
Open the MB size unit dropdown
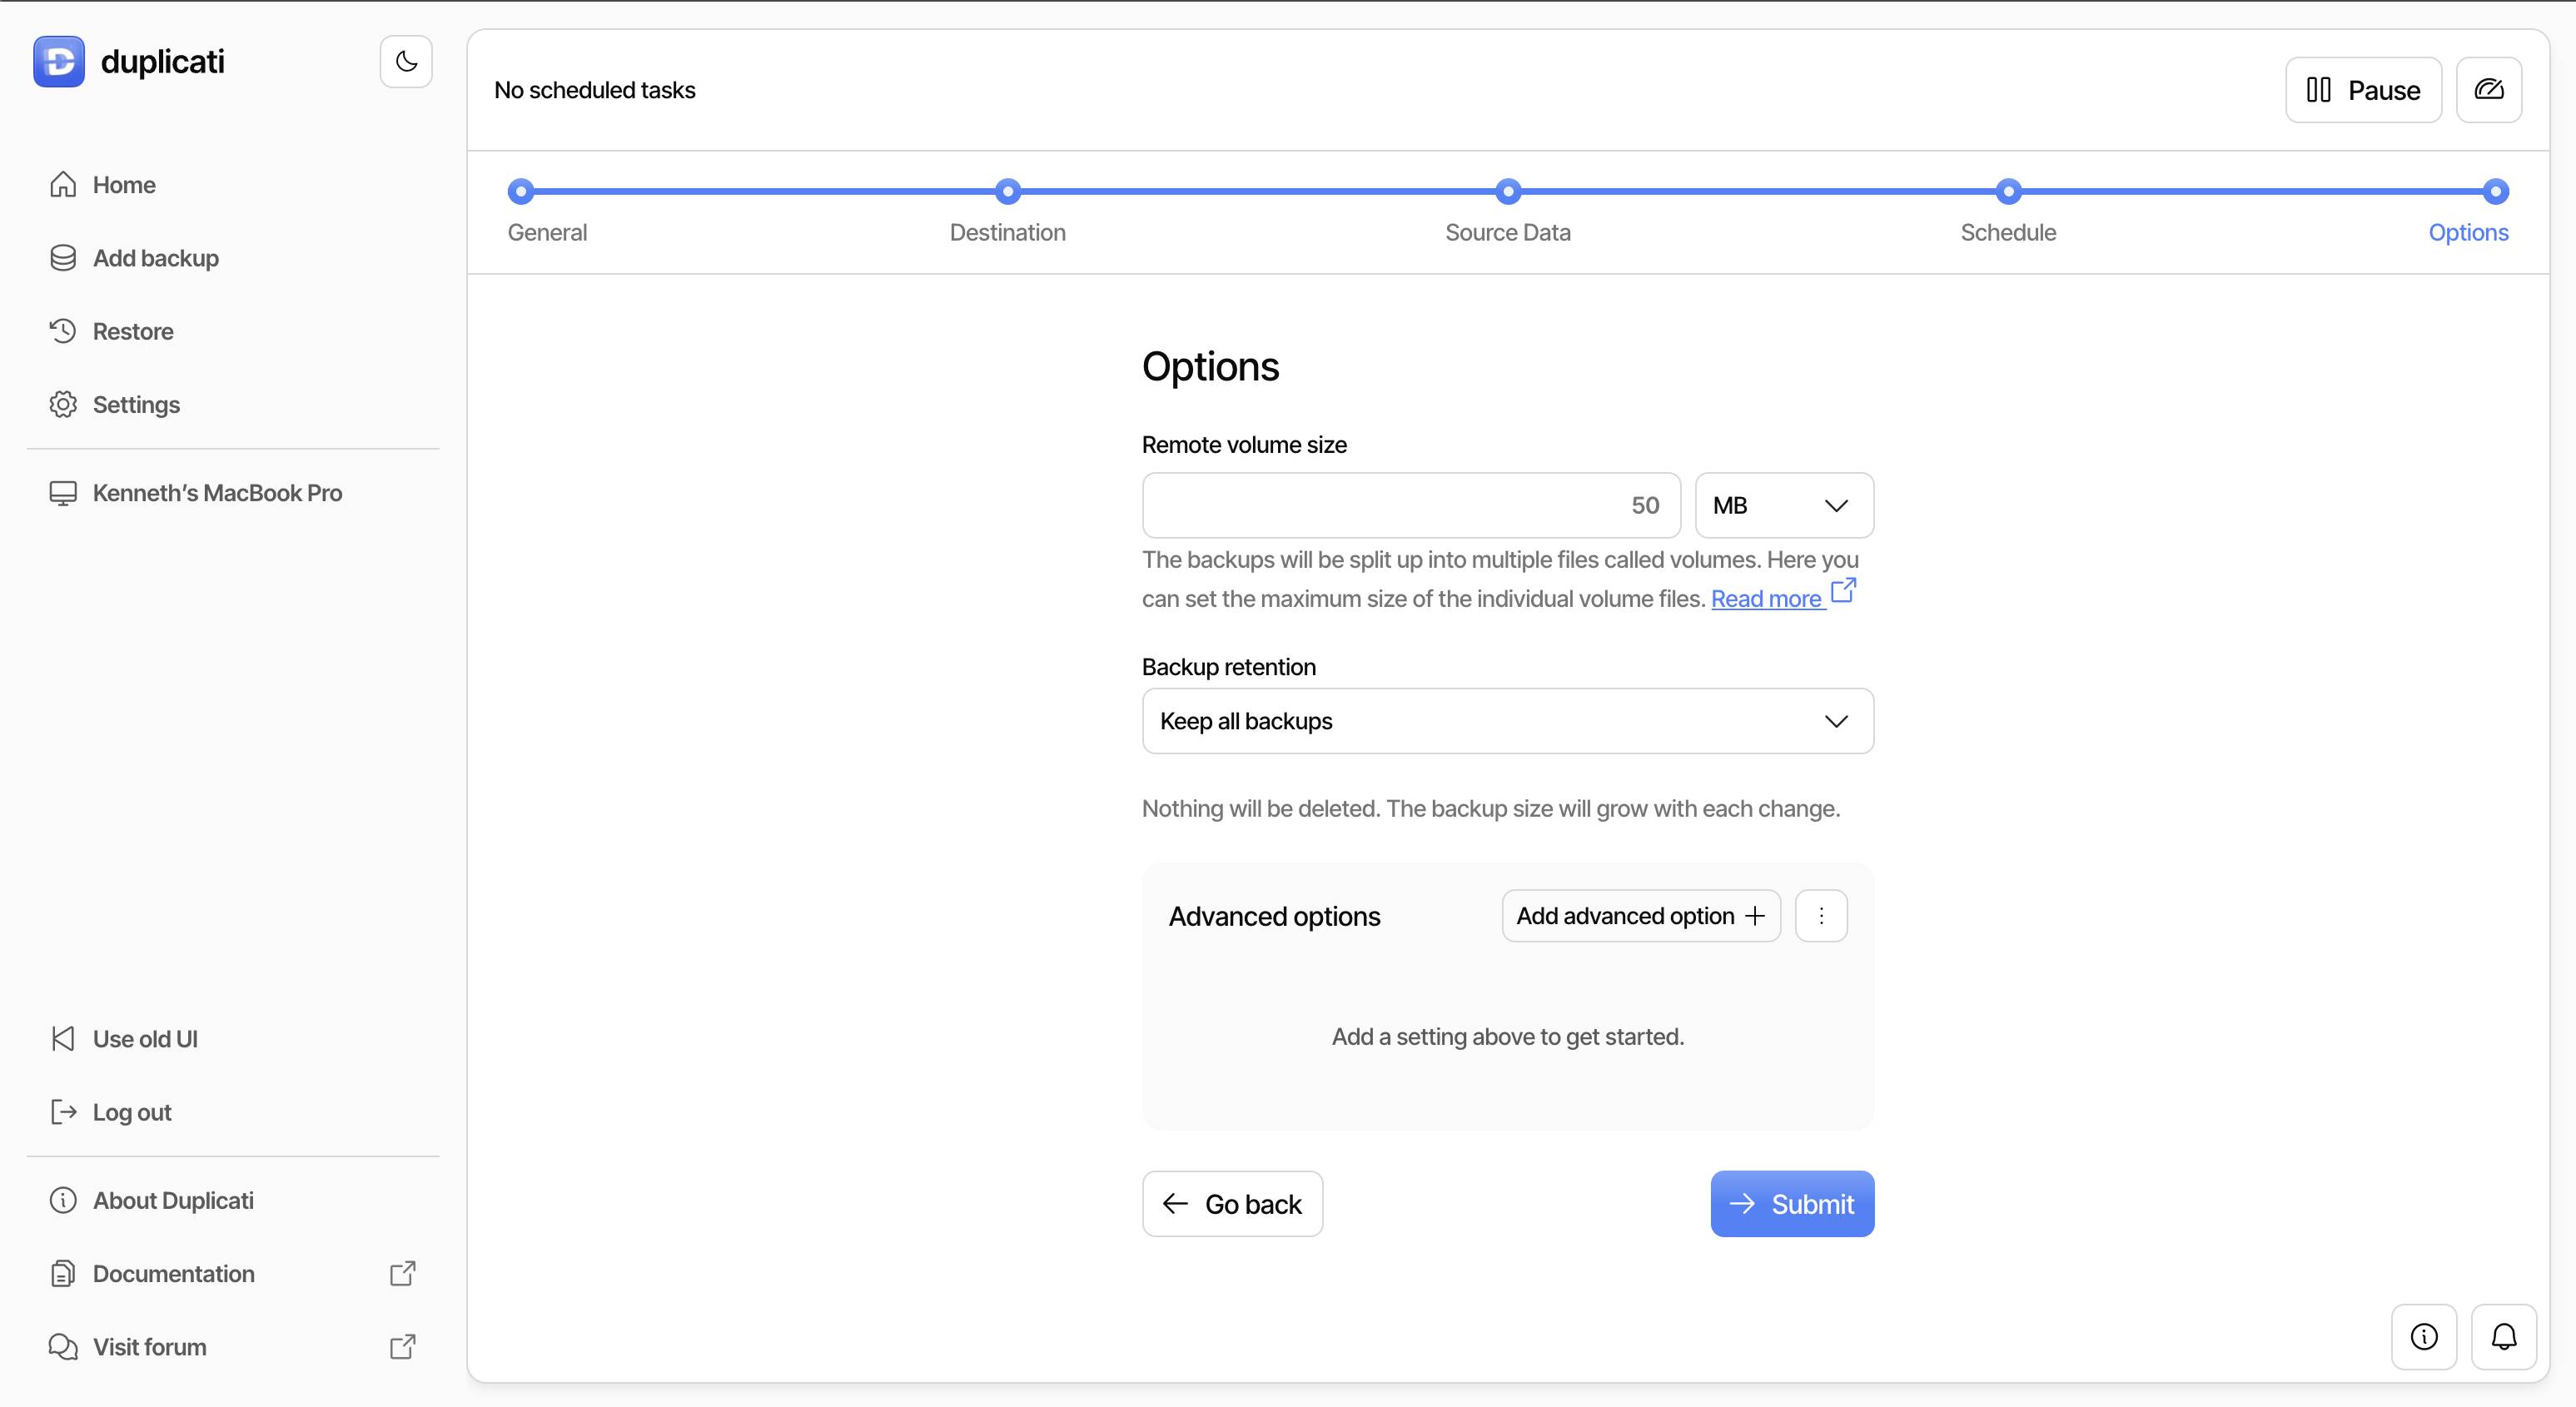[x=1783, y=505]
